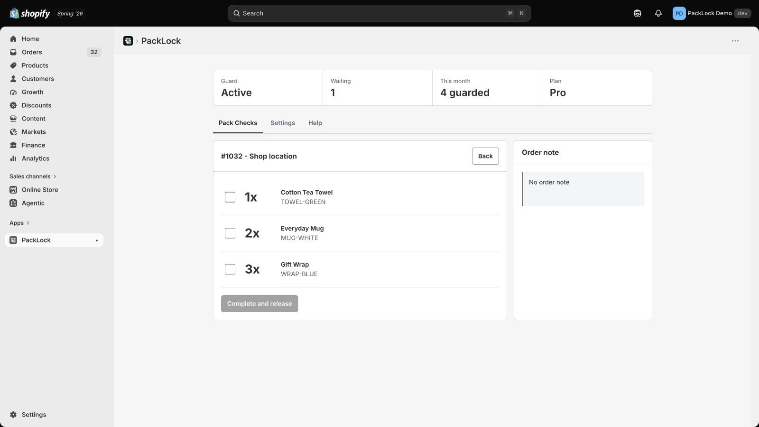Click the #1032 - Shop location heading
Image resolution: width=759 pixels, height=427 pixels.
[259, 156]
